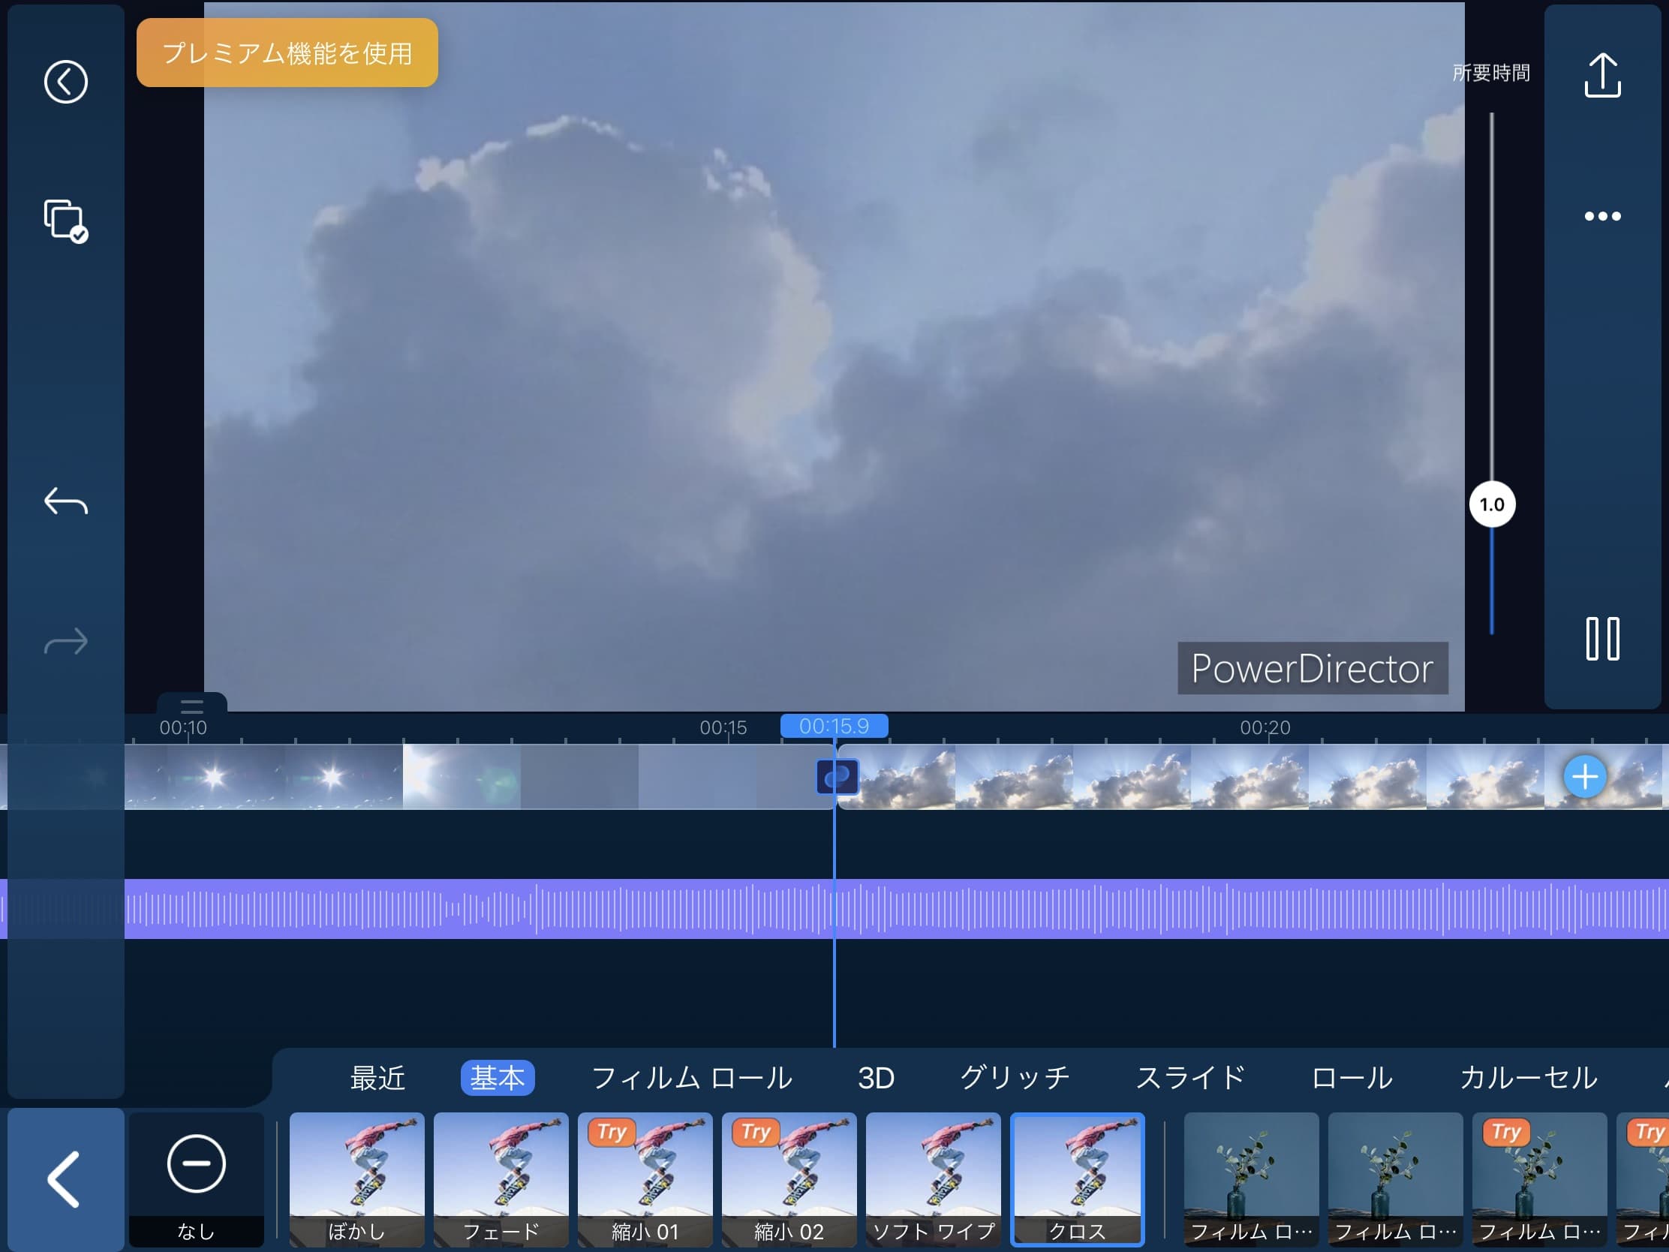
Task: Open the three-dot more options menu
Action: point(1602,217)
